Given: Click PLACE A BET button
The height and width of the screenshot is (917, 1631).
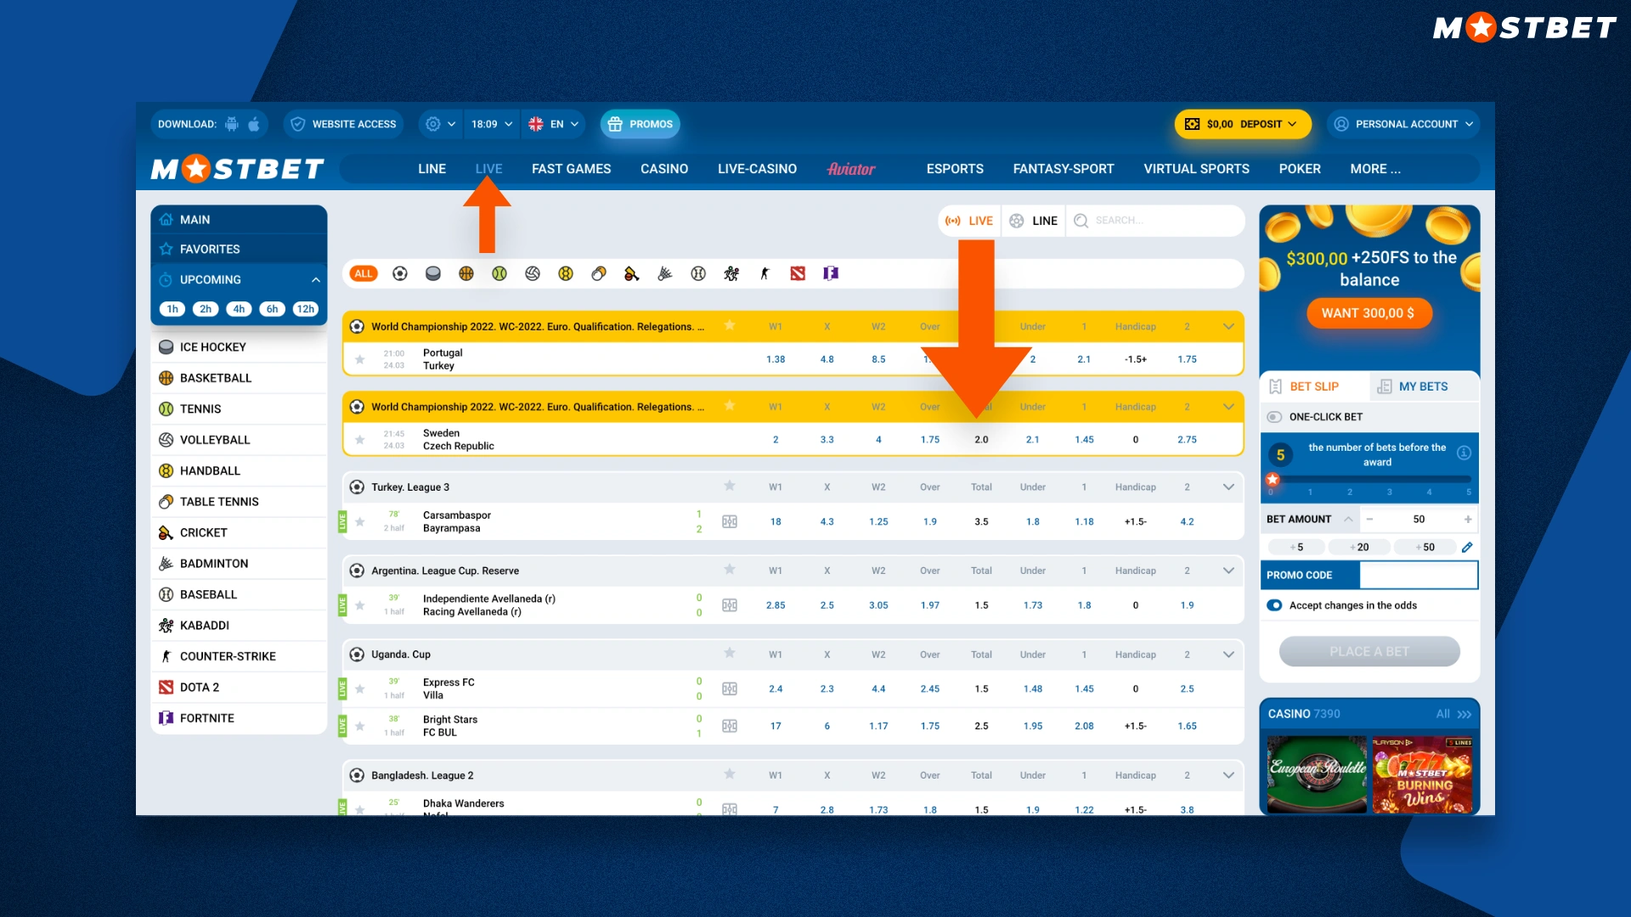Looking at the screenshot, I should (x=1368, y=650).
